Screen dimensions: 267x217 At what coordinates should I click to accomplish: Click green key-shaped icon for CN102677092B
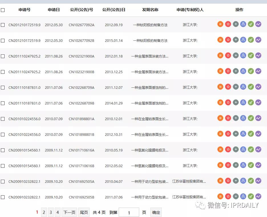(x=251, y=40)
